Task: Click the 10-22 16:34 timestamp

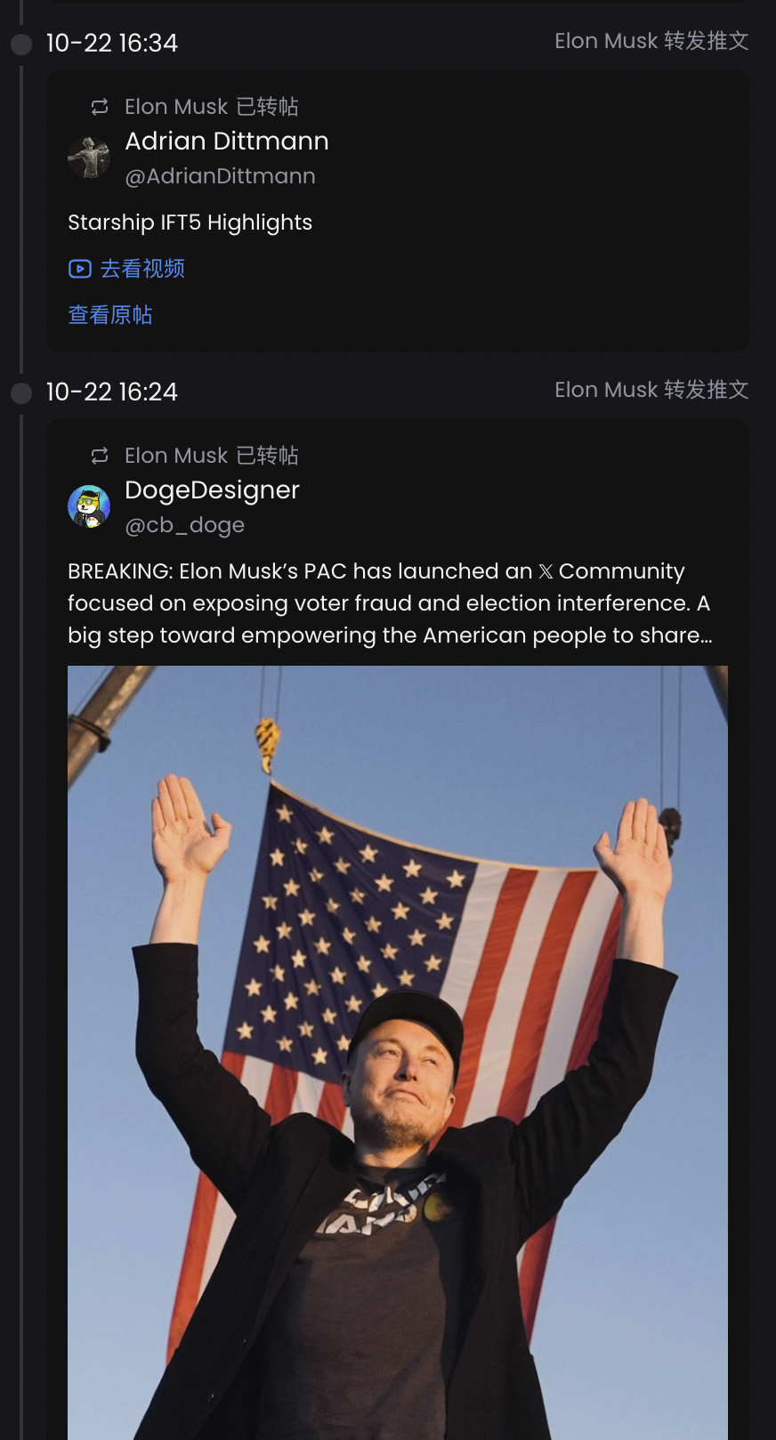Action: (x=112, y=43)
